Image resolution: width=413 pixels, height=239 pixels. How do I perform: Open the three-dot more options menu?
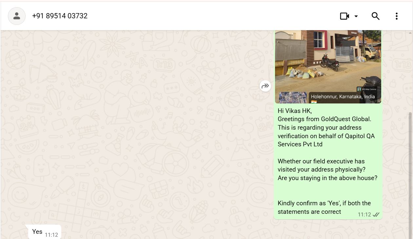pyautogui.click(x=397, y=16)
